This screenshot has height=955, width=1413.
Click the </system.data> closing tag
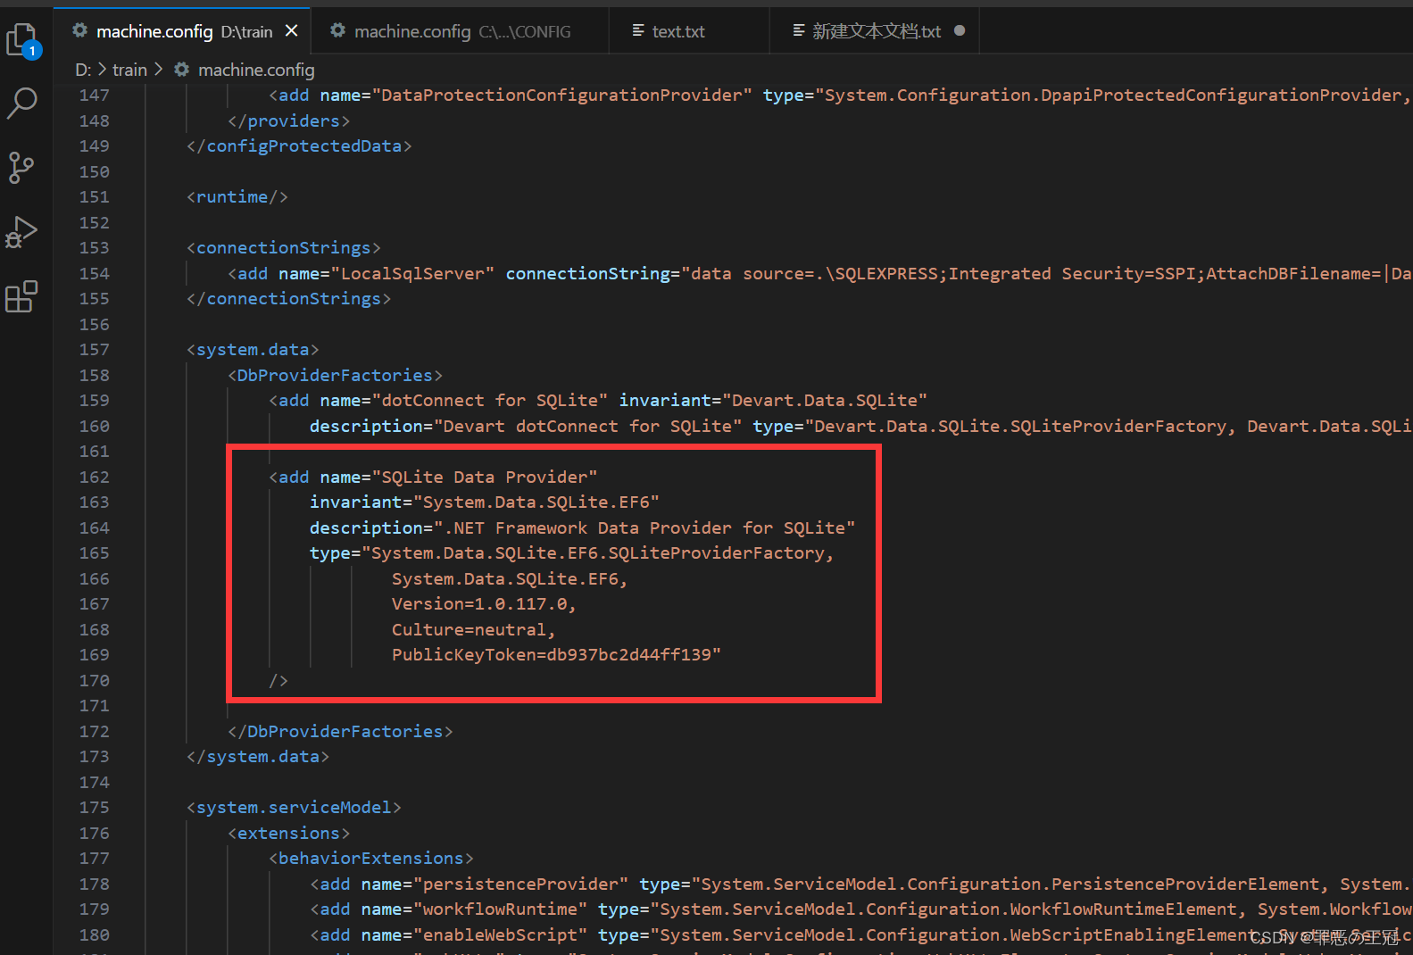[x=258, y=757]
